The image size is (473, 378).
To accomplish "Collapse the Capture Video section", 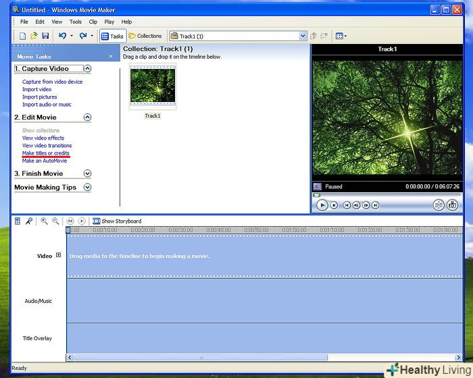I will pyautogui.click(x=87, y=69).
